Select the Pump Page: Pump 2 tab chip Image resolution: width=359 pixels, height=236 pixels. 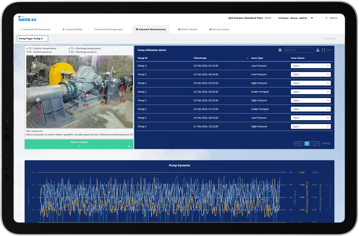coord(32,39)
